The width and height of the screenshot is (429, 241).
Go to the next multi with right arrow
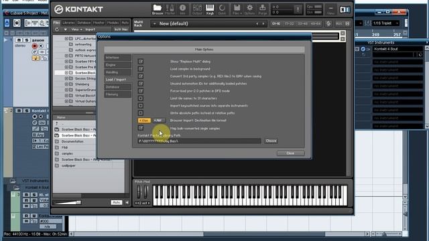263,24
